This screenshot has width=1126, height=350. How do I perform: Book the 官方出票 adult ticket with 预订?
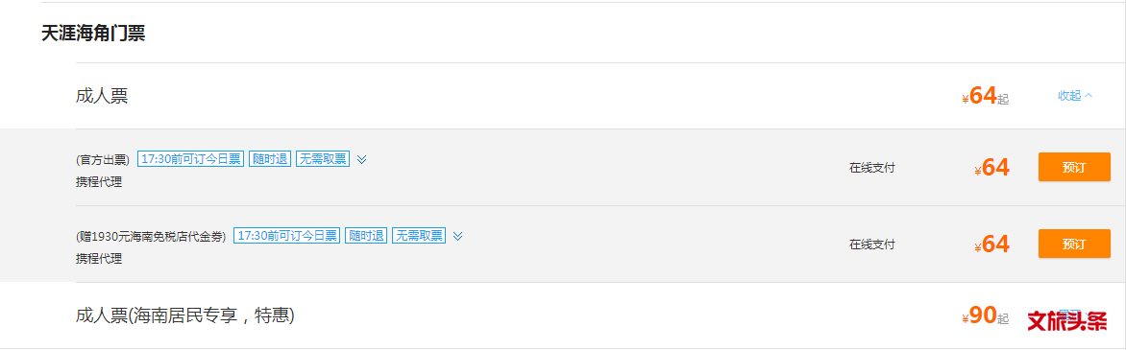click(x=1074, y=167)
